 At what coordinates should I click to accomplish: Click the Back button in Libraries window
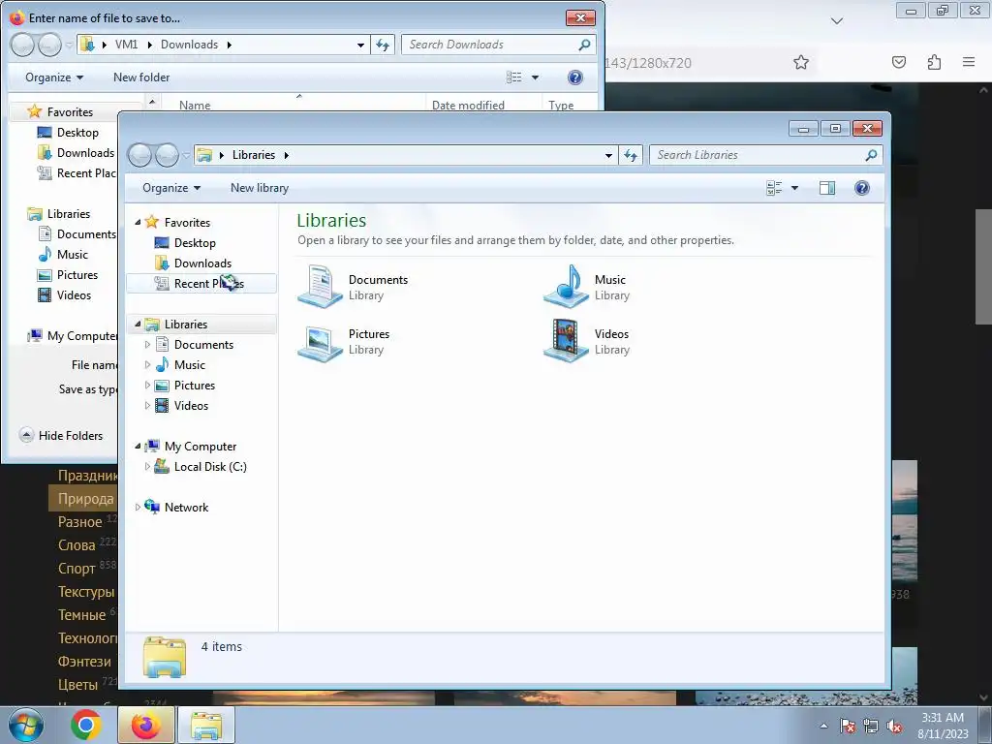(140, 155)
